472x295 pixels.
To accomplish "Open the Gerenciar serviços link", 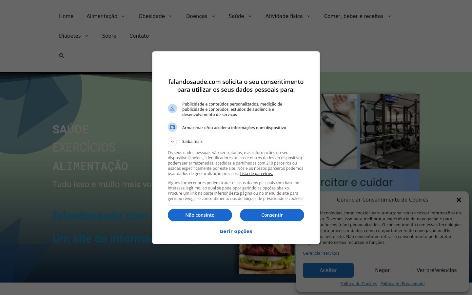I will 321,253.
